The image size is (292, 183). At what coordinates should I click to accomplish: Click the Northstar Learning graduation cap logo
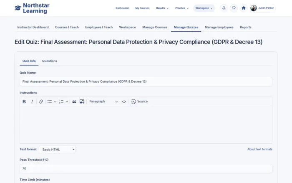[18, 8]
